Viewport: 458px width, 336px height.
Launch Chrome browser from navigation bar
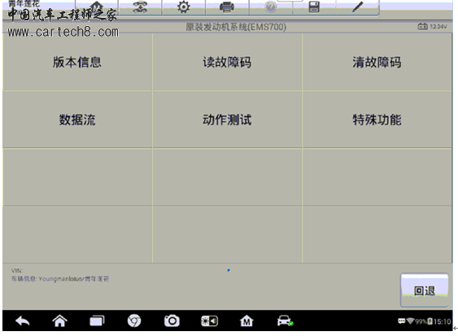[134, 321]
